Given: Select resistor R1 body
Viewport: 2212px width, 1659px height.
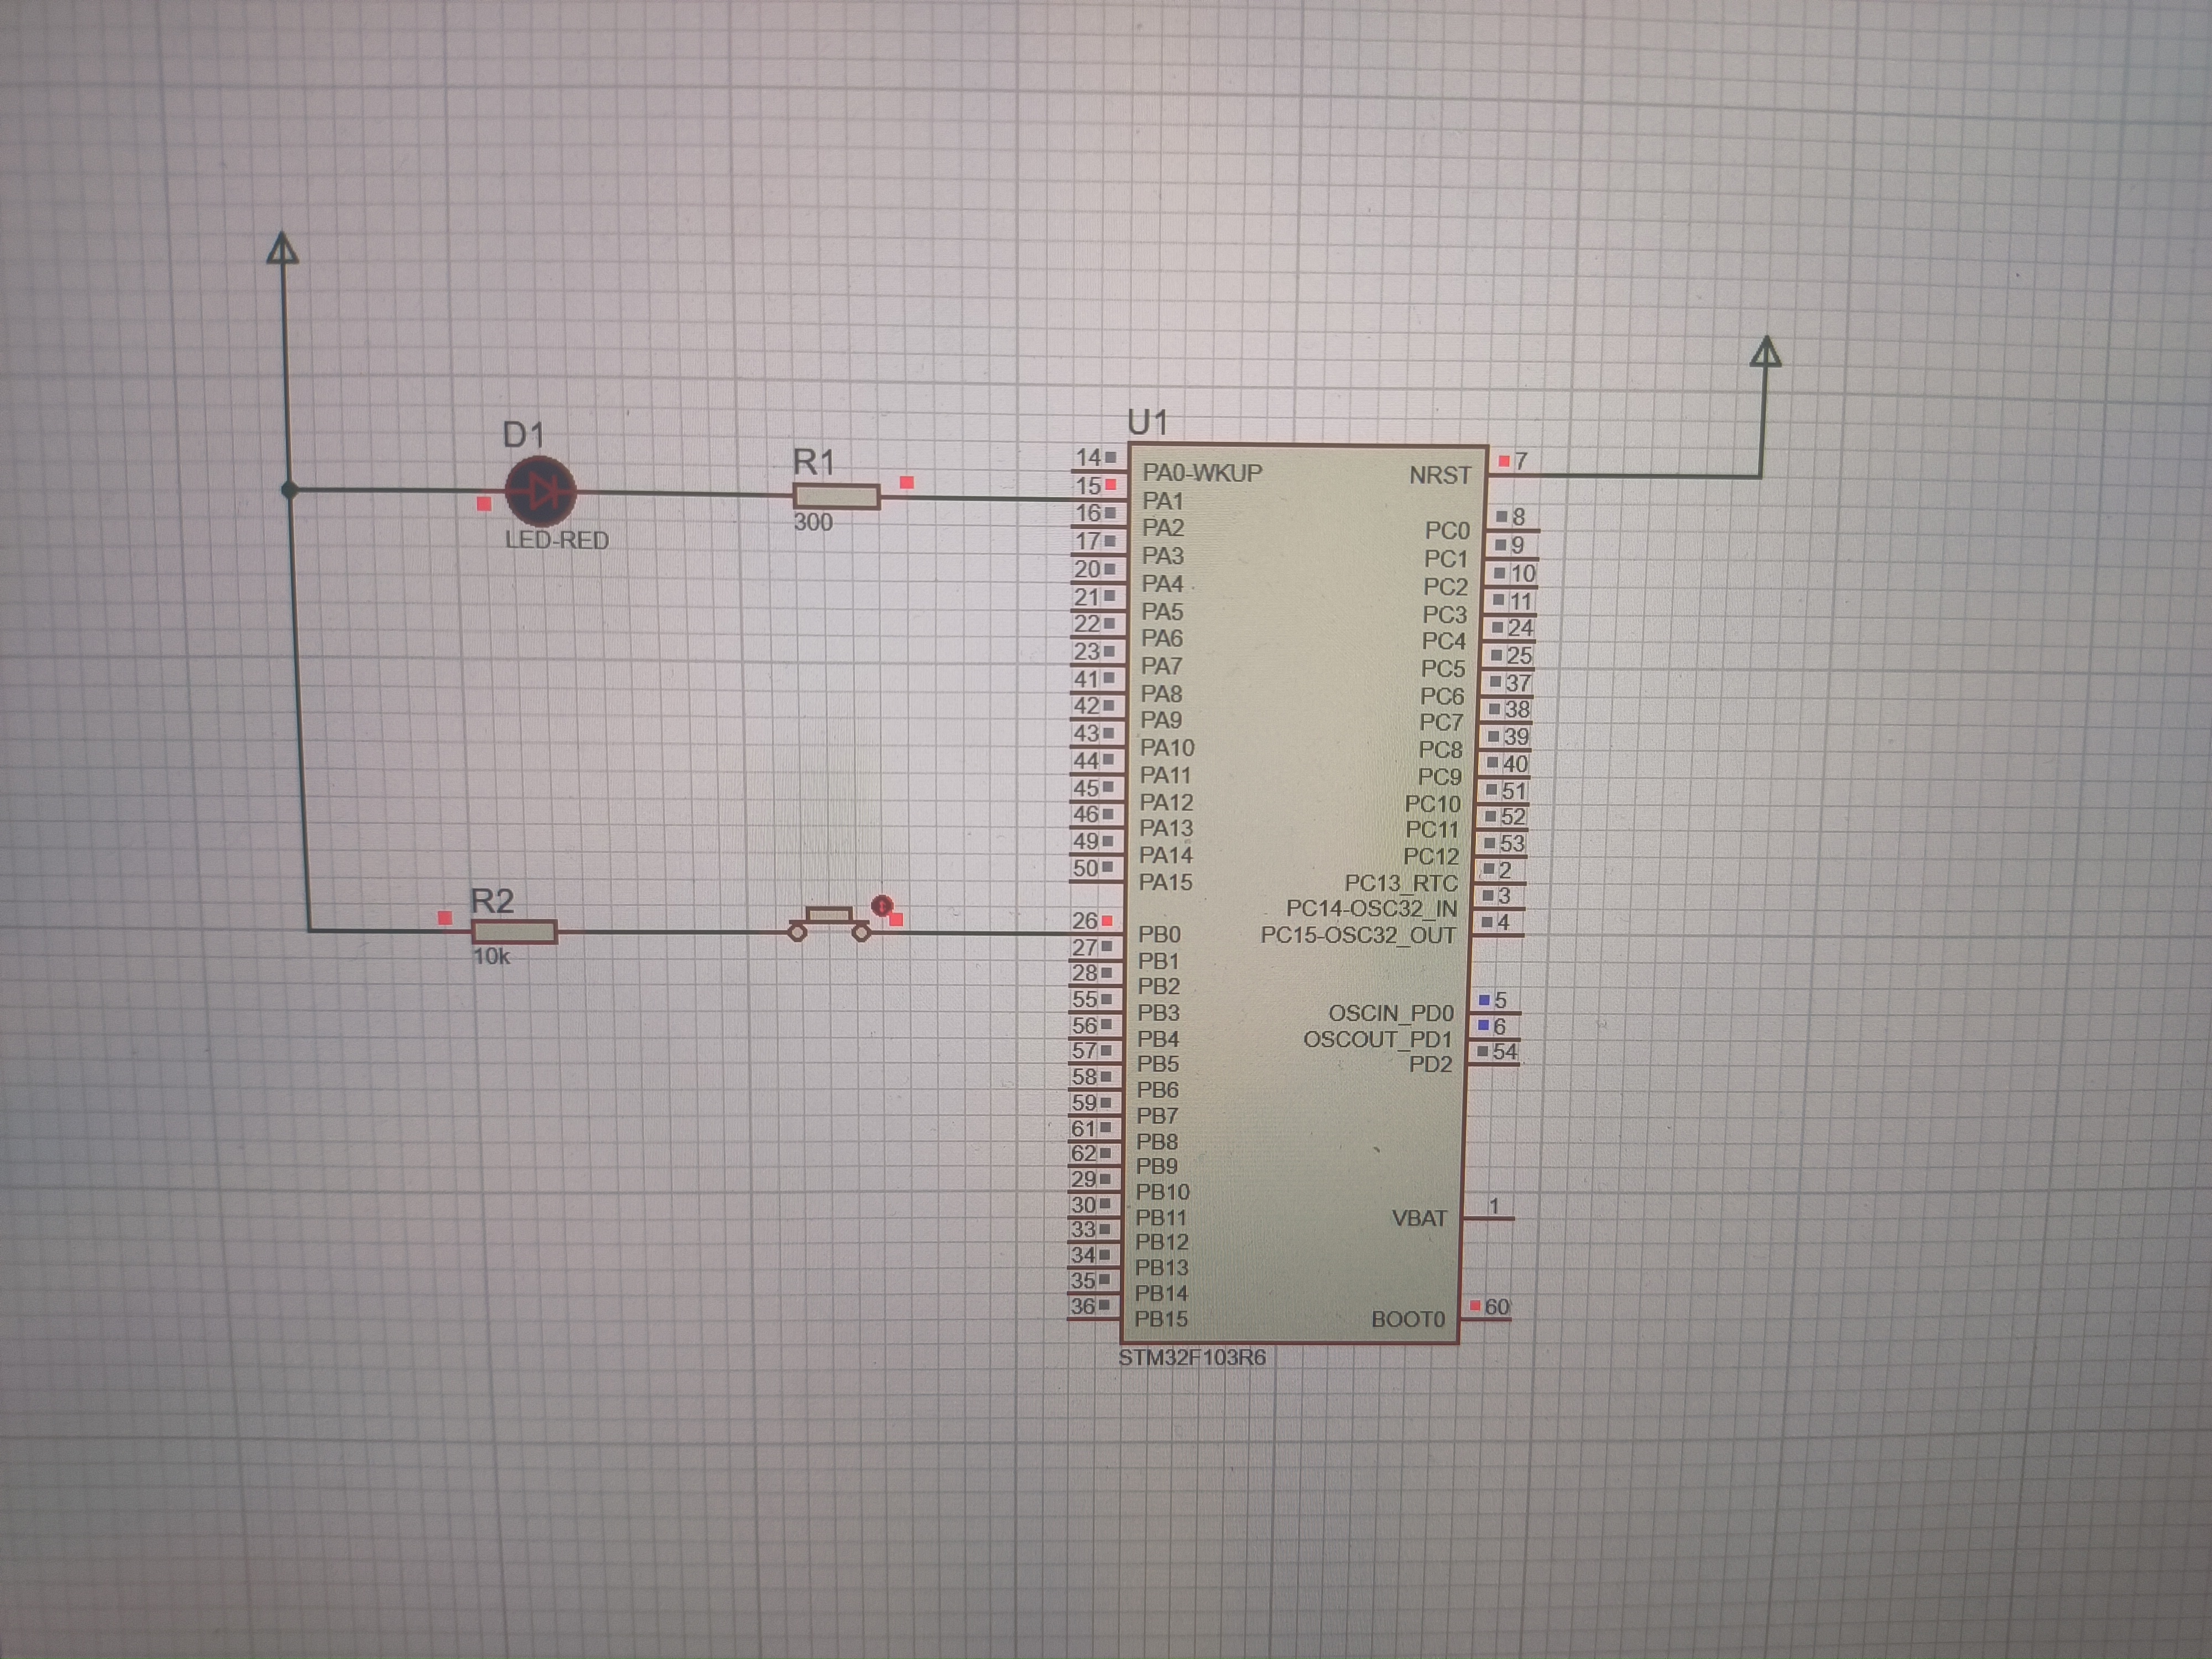Looking at the screenshot, I should coord(837,496).
